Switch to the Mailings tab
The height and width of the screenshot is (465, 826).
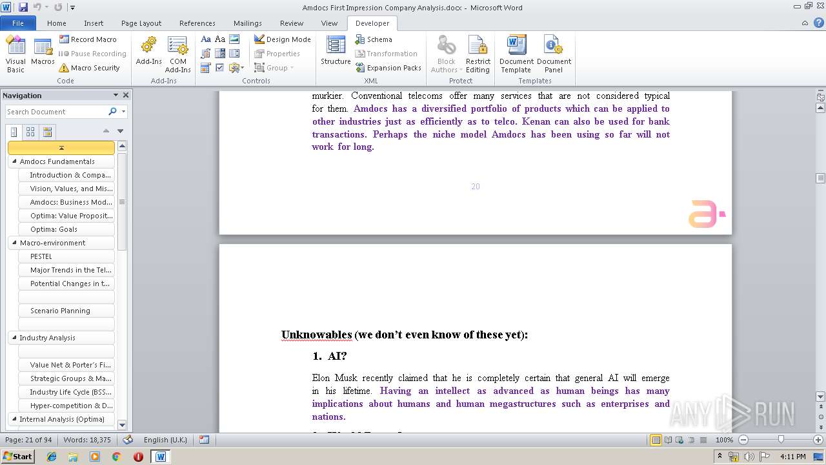point(248,23)
